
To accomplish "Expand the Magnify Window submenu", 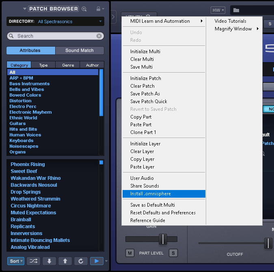I will click(x=235, y=29).
